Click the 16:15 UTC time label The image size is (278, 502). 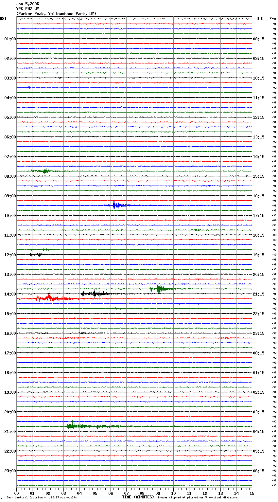259,196
